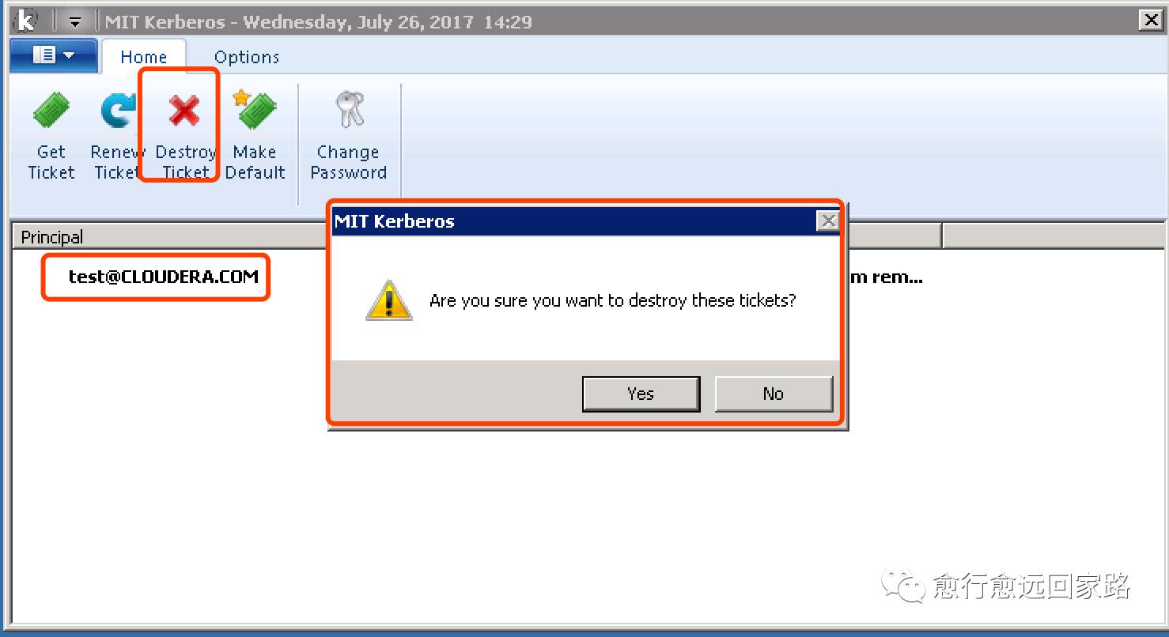The height and width of the screenshot is (637, 1169).
Task: Select the test@CLOUDERA.COM principal row
Action: tap(163, 277)
